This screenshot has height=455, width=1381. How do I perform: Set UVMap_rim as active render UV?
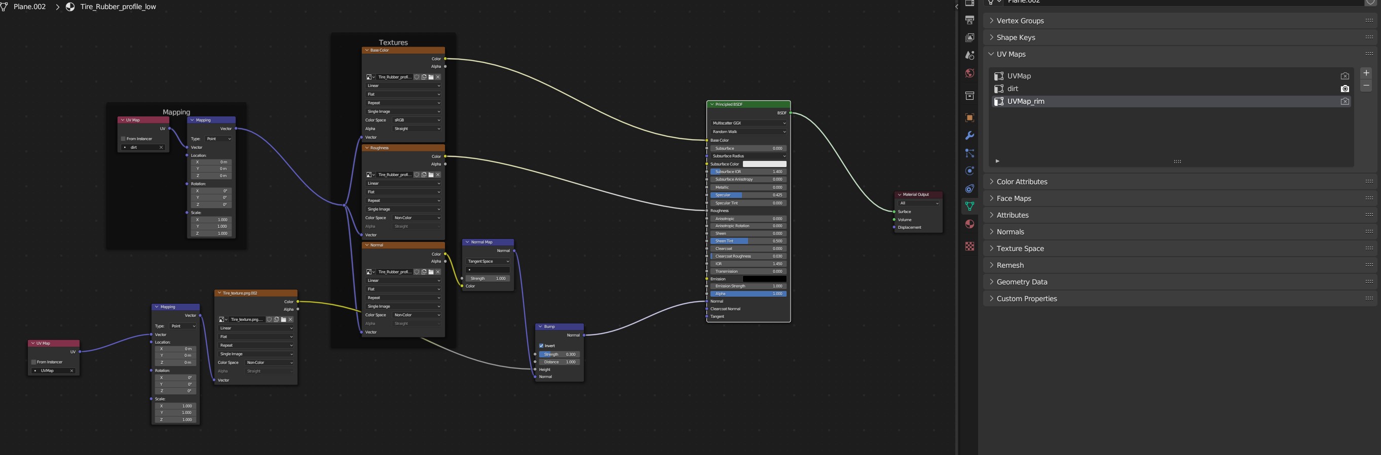point(1345,101)
